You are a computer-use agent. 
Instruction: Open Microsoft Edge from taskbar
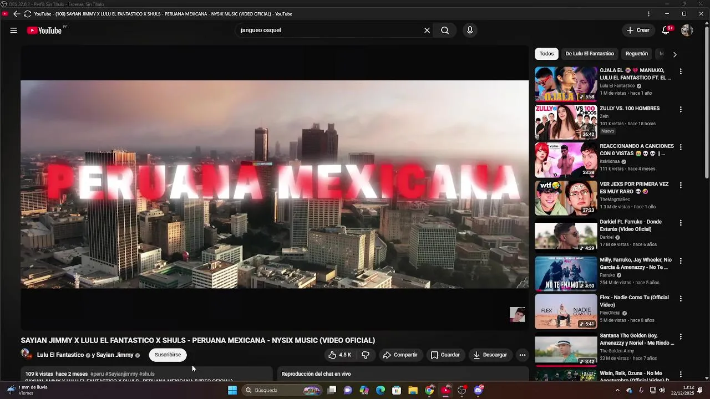381,390
